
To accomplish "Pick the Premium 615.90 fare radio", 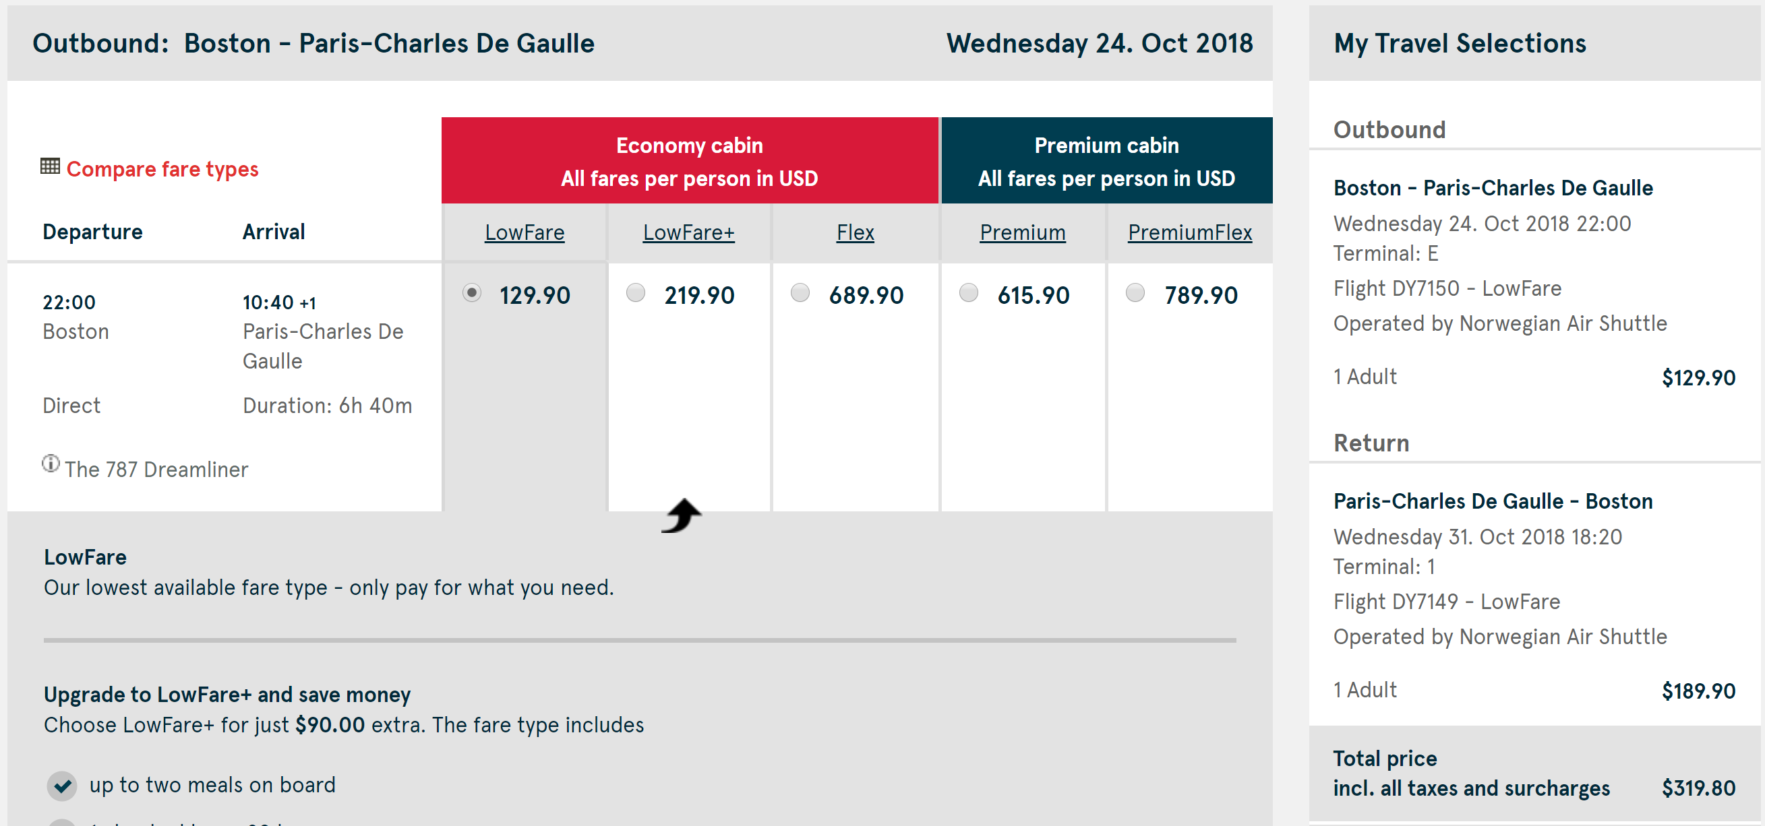I will click(968, 293).
